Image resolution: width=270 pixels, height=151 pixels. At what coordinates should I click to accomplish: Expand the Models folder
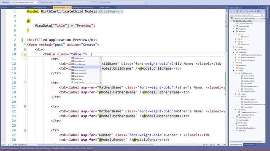[x=233, y=68]
